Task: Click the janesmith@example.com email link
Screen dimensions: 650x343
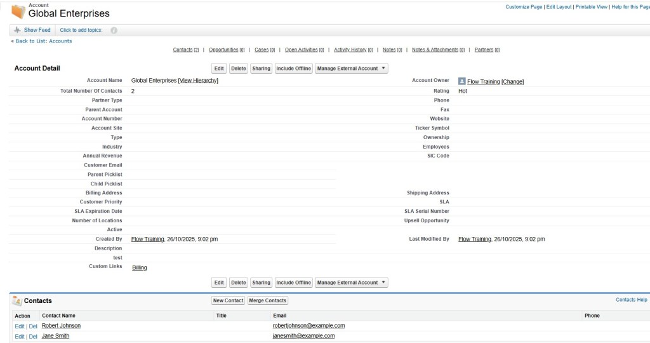Action: (303, 336)
